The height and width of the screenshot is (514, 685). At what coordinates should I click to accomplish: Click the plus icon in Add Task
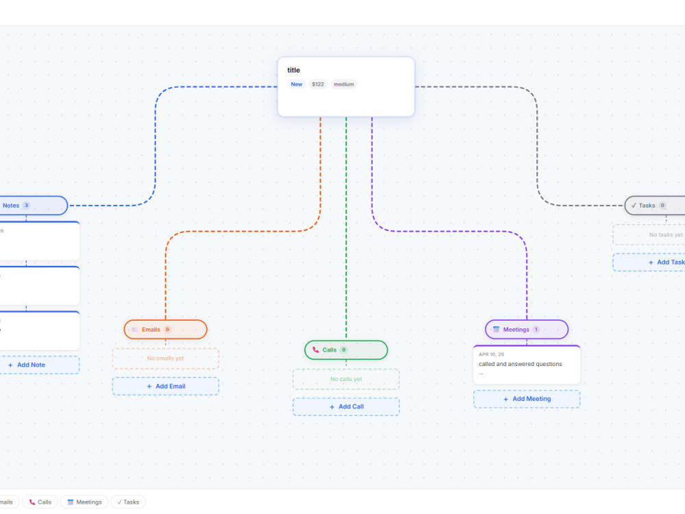coord(651,262)
